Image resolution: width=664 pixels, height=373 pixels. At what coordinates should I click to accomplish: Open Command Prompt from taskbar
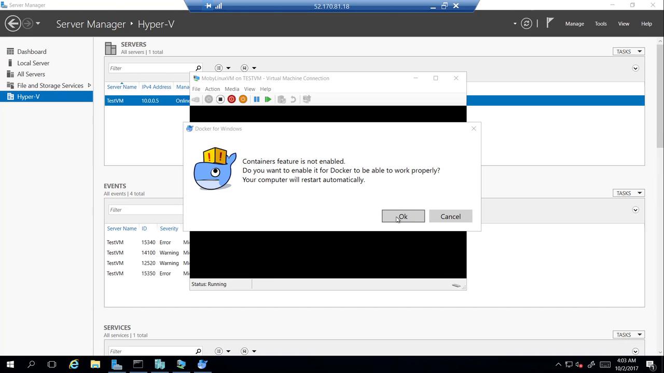tap(138, 364)
